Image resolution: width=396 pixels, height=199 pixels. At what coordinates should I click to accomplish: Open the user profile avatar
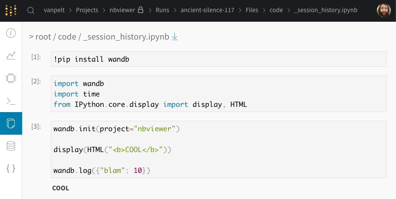383,10
